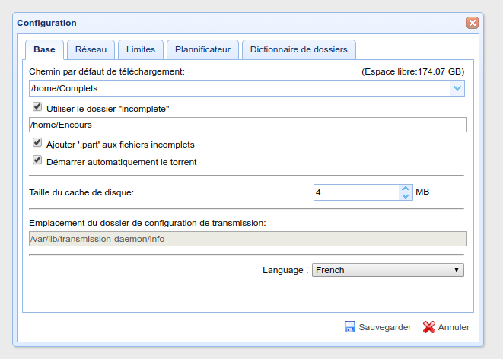Screen dimensions: 503x359
Task: Click the red X Annuler icon
Action: click(429, 327)
